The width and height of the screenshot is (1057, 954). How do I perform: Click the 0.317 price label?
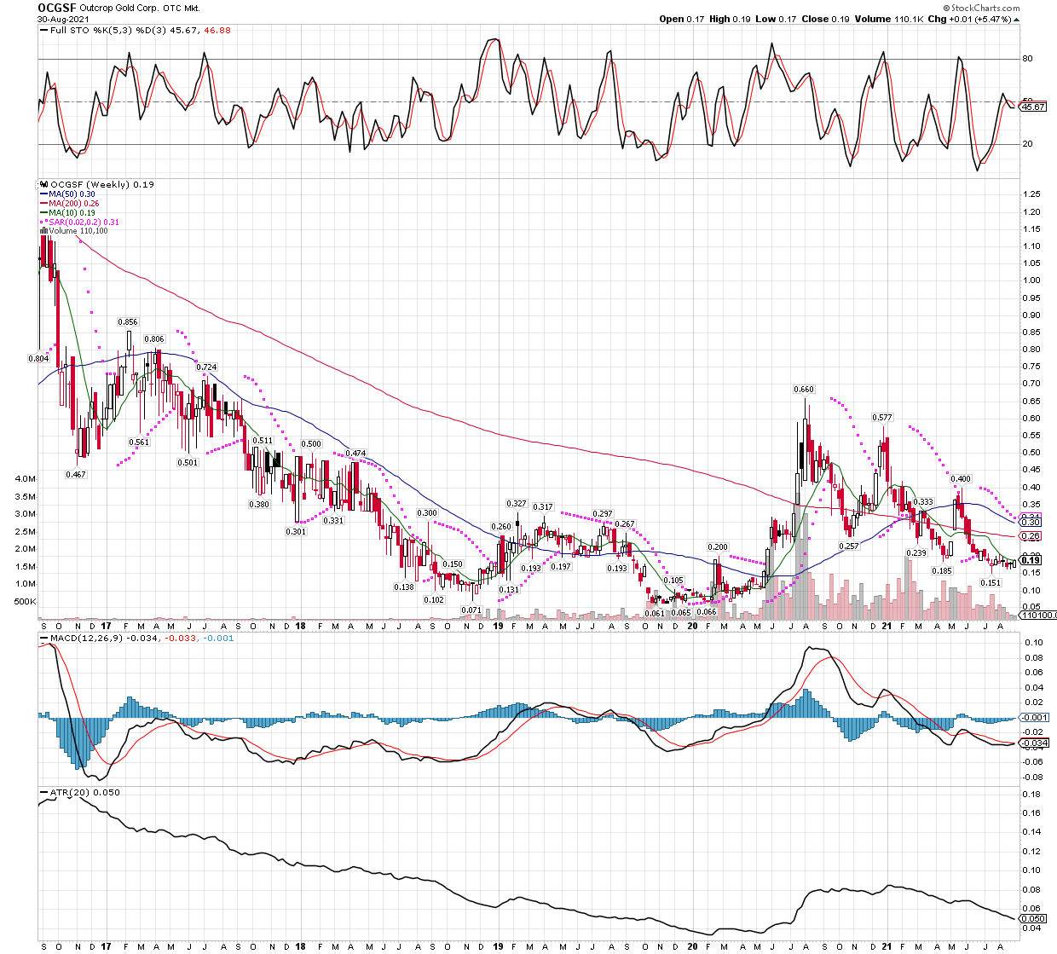[x=543, y=507]
